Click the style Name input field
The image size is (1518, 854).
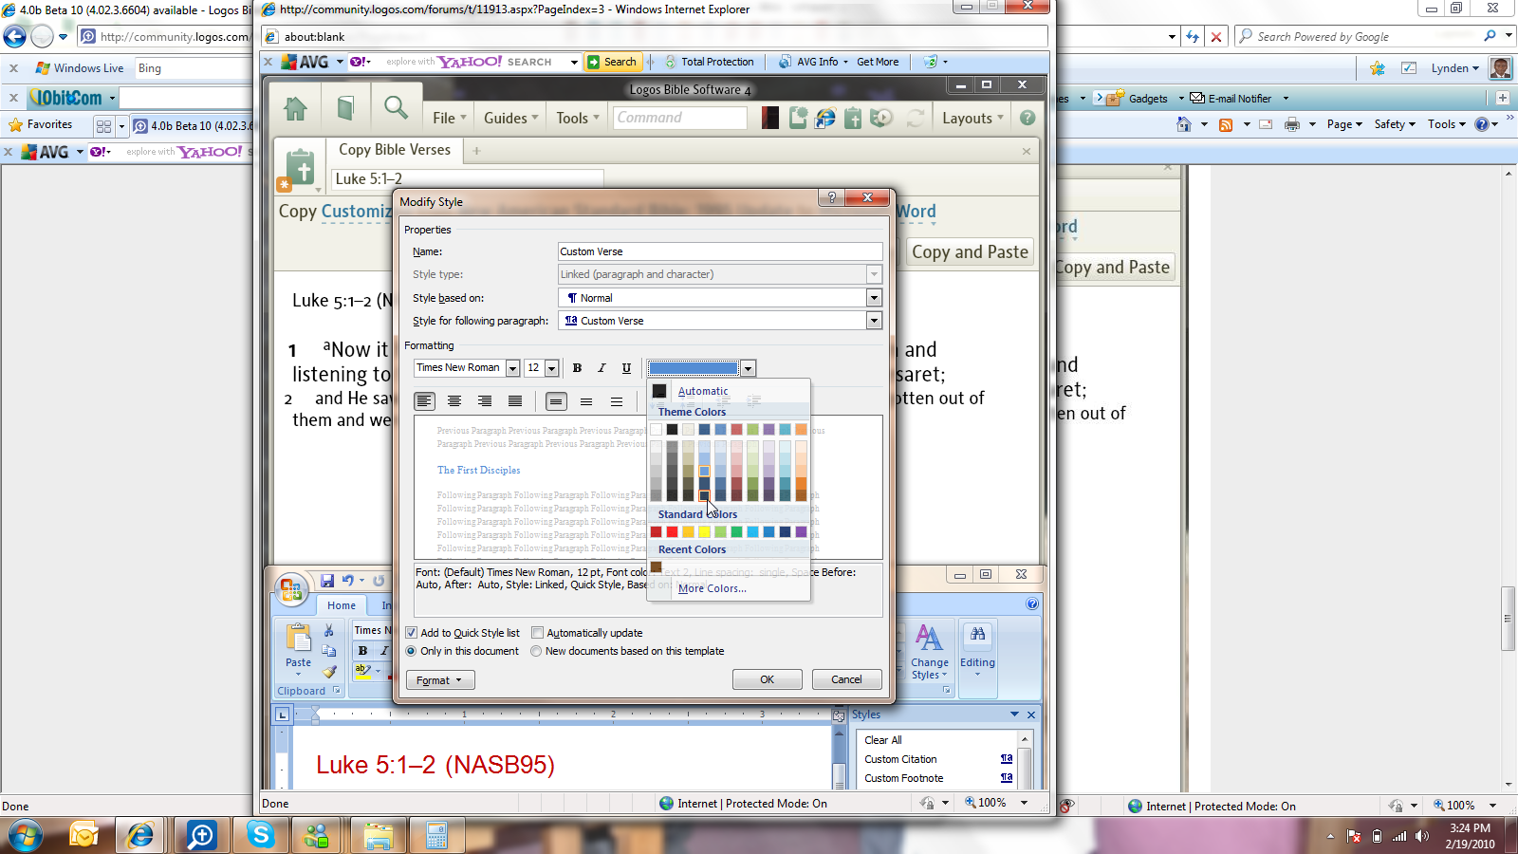click(720, 251)
